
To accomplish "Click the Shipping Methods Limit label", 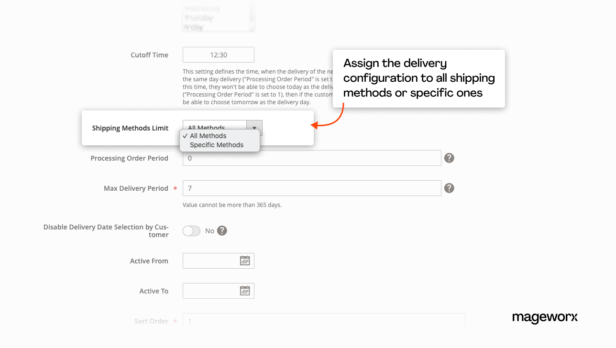I will pyautogui.click(x=130, y=128).
